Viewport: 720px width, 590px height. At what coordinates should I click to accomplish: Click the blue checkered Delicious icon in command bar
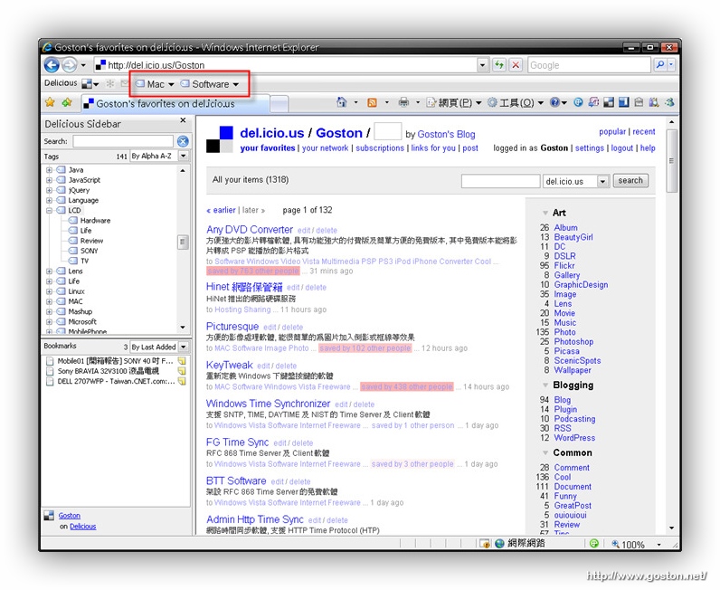point(609,102)
